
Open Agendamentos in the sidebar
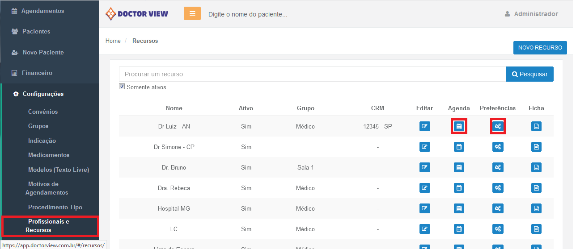coord(42,11)
